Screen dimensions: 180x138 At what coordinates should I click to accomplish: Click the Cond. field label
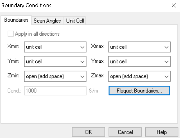[x=14, y=91]
